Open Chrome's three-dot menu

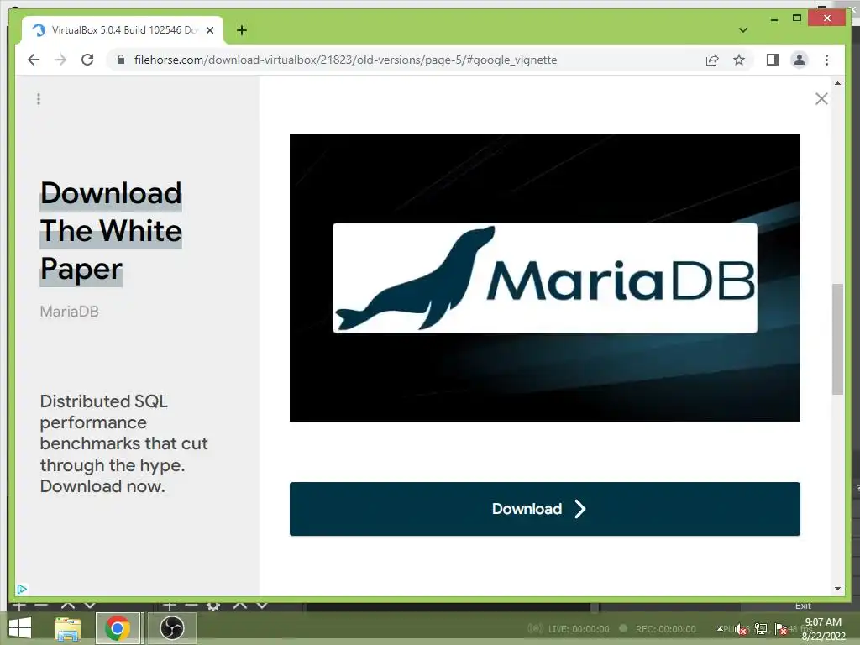(x=826, y=60)
